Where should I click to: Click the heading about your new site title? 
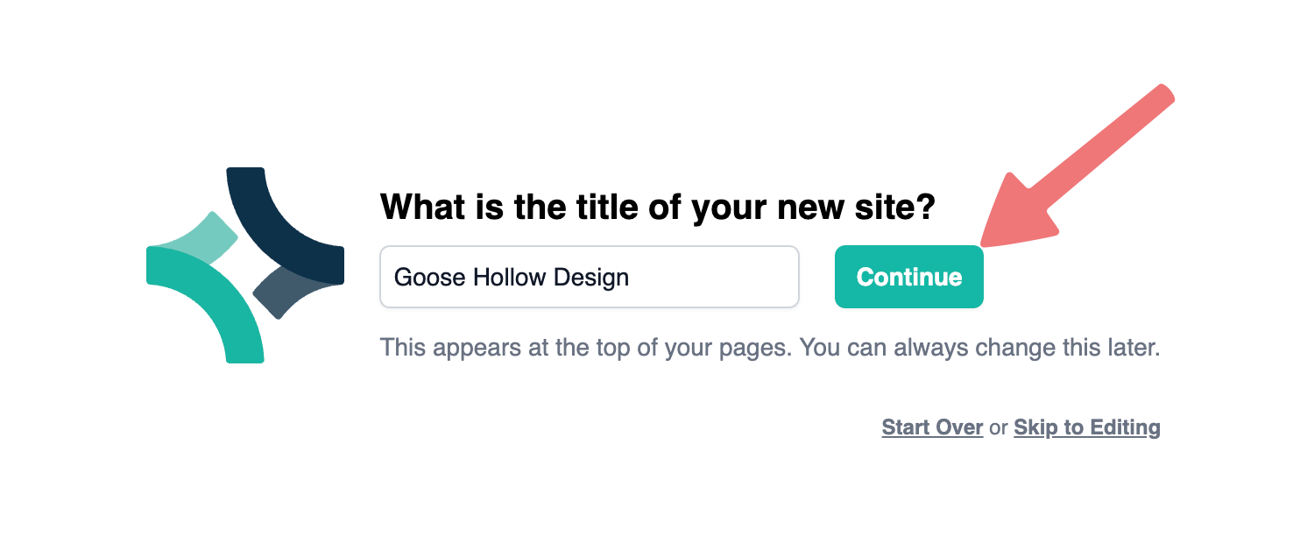click(658, 208)
